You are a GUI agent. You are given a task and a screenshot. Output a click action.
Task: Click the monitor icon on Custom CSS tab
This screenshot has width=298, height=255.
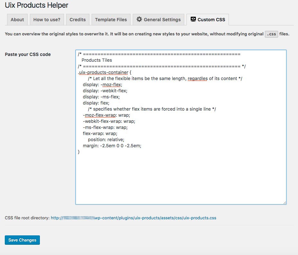pyautogui.click(x=193, y=19)
